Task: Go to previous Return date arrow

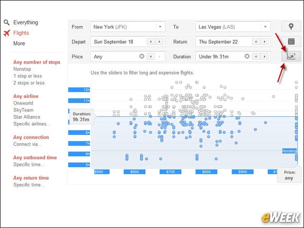Action: (x=256, y=41)
